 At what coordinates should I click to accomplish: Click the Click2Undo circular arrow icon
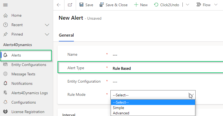[156, 5]
